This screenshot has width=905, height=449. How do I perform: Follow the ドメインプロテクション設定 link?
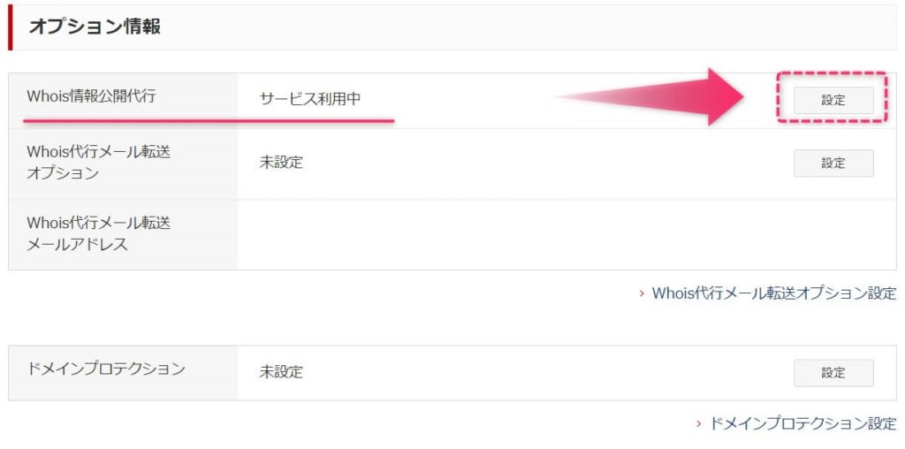[802, 423]
